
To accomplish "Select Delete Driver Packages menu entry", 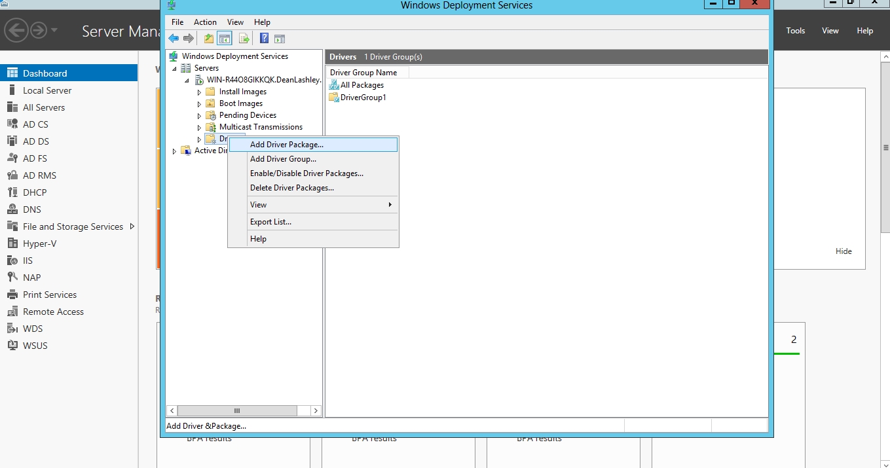I will (313, 188).
